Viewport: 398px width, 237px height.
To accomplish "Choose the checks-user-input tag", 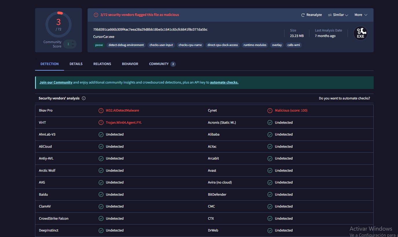I will [x=161, y=45].
